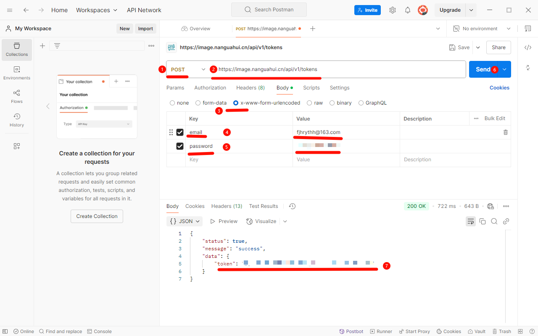This screenshot has height=336, width=538.
Task: Uncheck the password parameter checkbox
Action: [180, 146]
